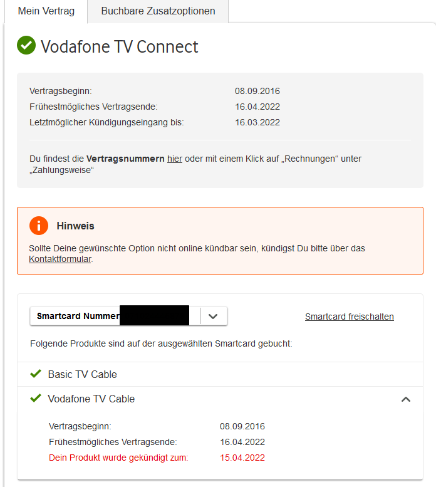Viewport: 436px width, 487px height.
Task: Open the Kontaktformular link
Action: coord(60,259)
